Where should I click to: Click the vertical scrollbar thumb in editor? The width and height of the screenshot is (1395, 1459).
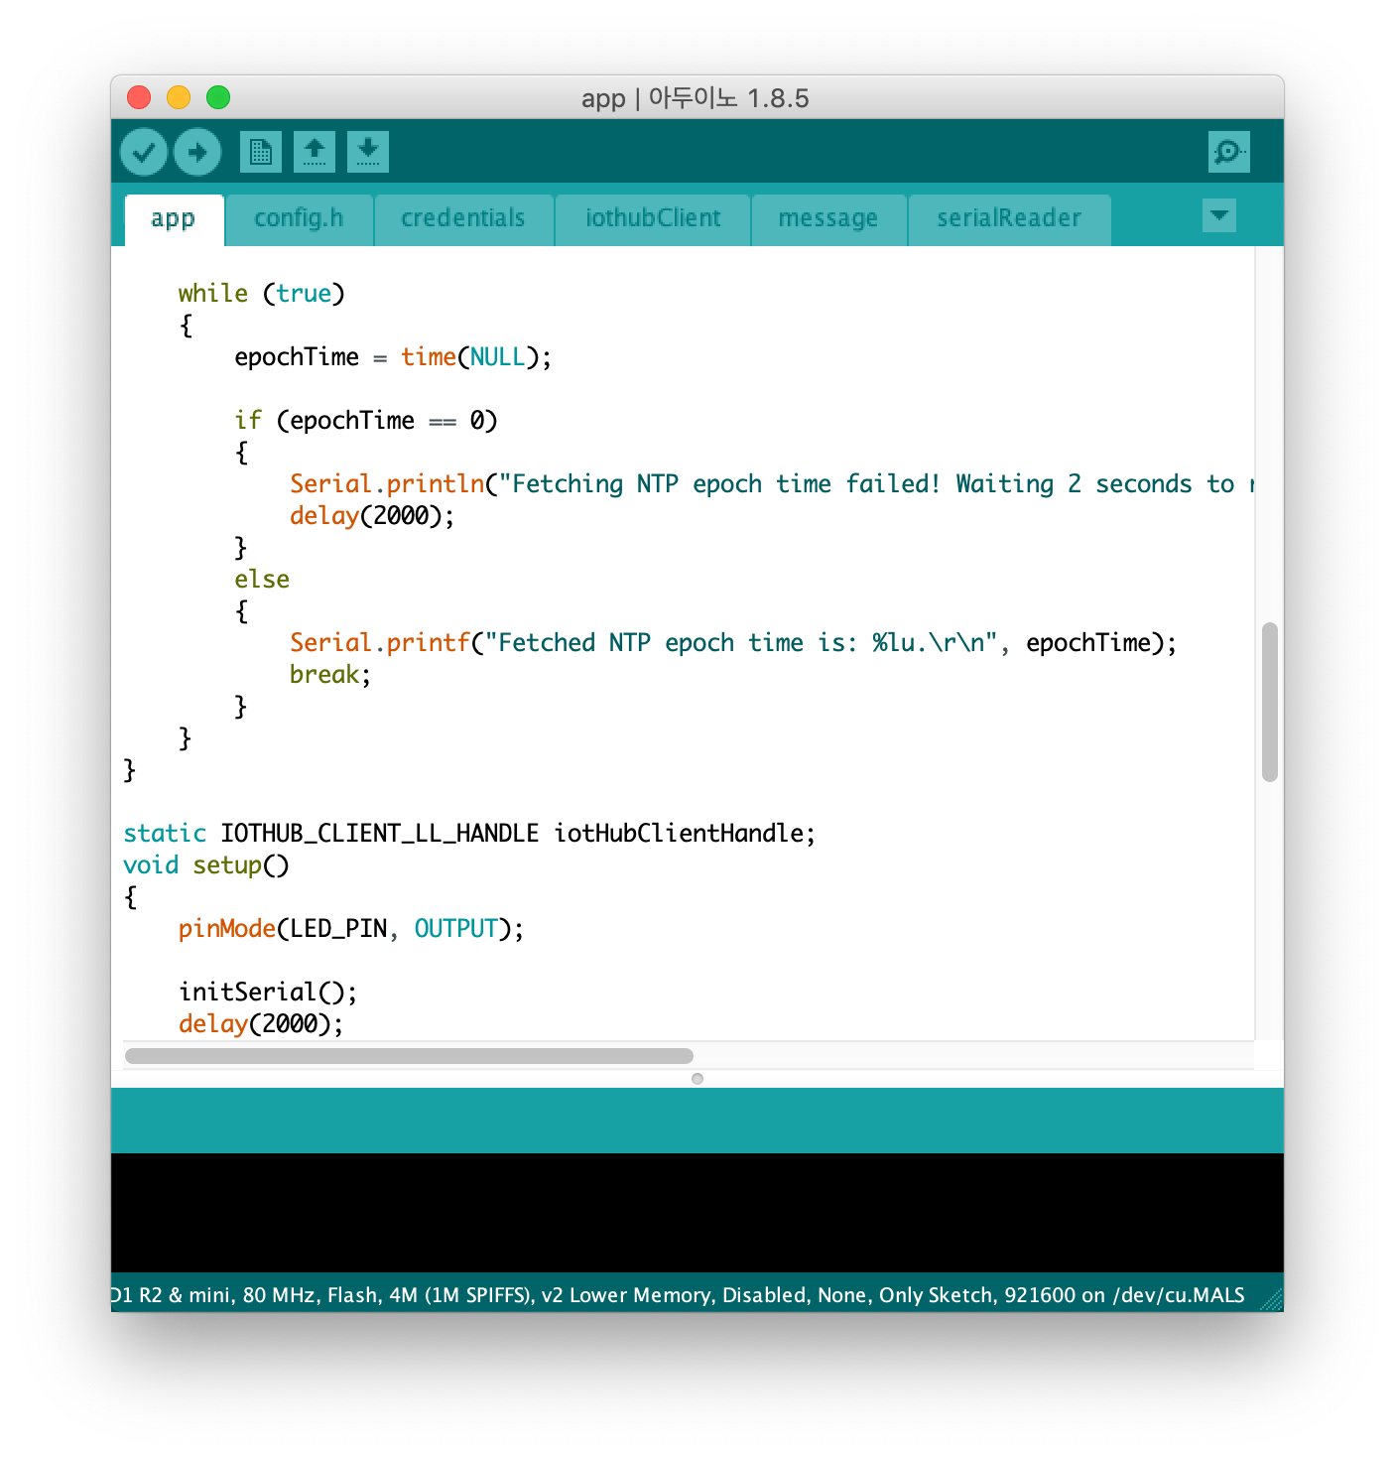(1269, 703)
